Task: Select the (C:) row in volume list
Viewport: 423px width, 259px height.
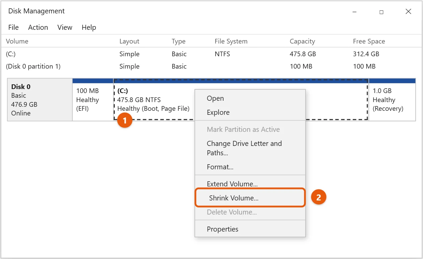Action: pyautogui.click(x=211, y=54)
